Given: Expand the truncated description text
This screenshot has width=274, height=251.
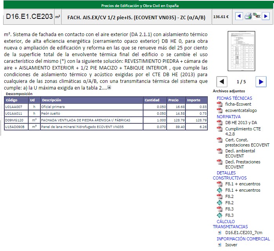Looking at the screenshot, I should [109, 88].
